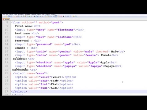Open the Run menu
The height and width of the screenshot is (110, 147).
43,14
